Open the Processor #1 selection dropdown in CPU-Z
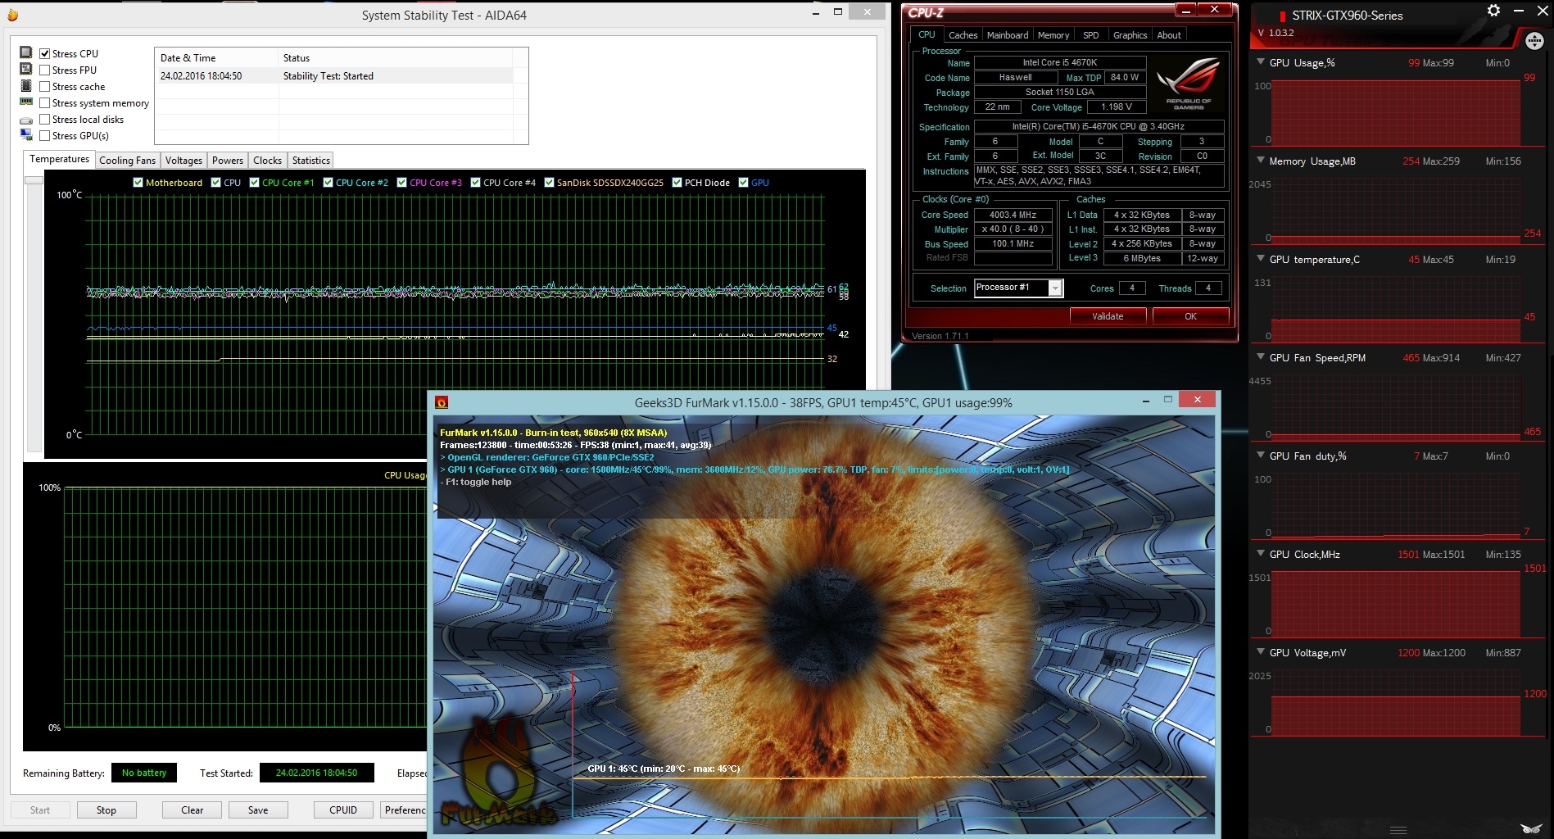Image resolution: width=1554 pixels, height=839 pixels. 1055,288
